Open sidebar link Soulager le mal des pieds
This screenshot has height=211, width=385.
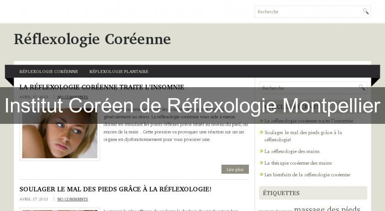tap(303, 136)
